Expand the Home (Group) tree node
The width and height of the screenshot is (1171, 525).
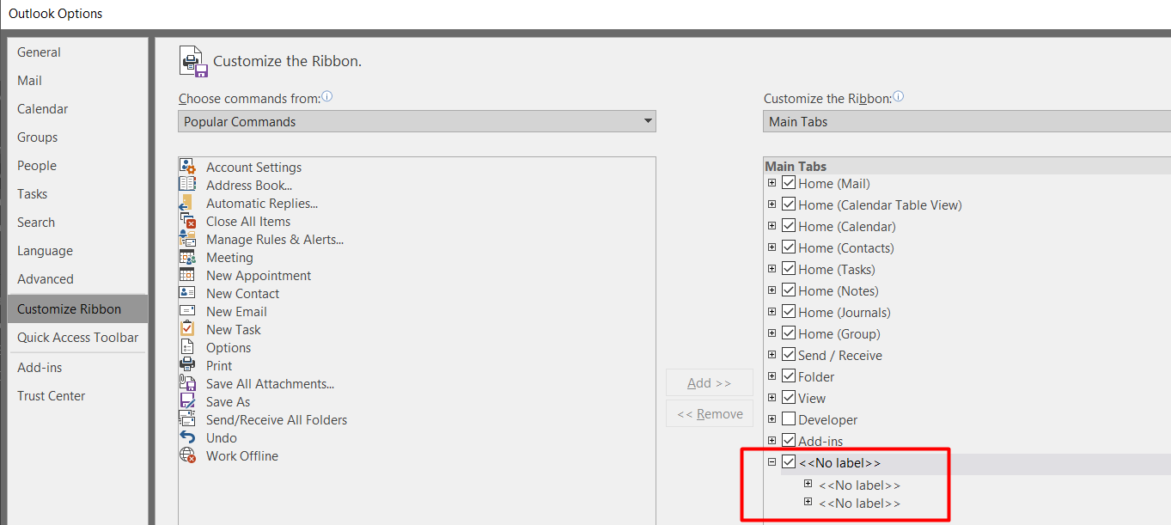click(x=772, y=333)
